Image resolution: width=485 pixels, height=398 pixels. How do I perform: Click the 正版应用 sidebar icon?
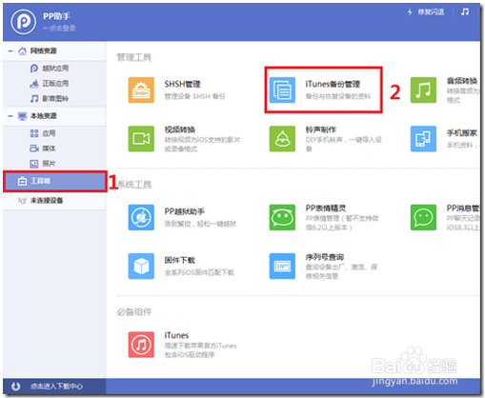pyautogui.click(x=34, y=84)
